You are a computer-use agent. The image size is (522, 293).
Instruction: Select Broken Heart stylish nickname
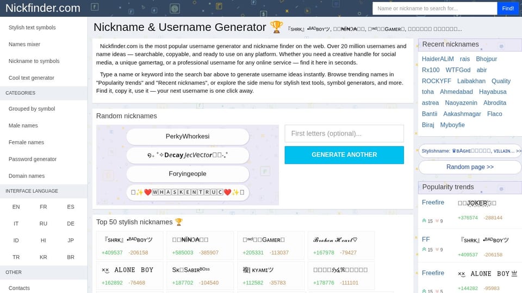(x=335, y=240)
